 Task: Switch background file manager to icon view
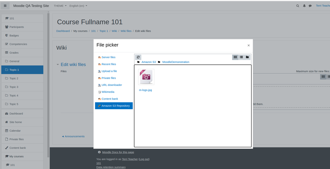(323, 77)
